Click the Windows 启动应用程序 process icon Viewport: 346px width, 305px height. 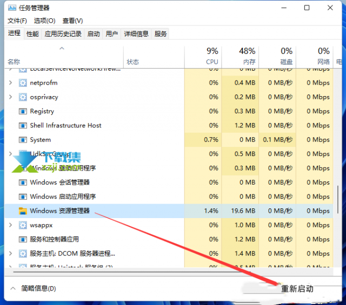pos(23,196)
